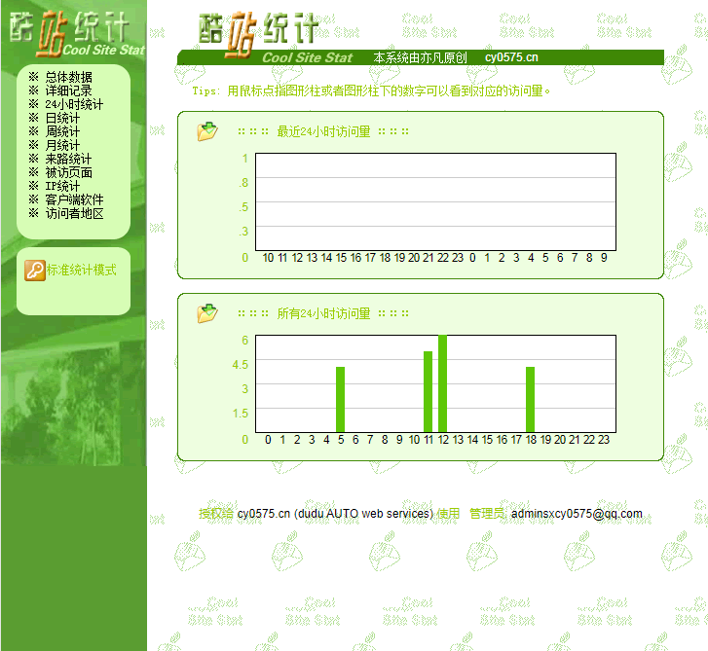708x651 pixels.
Task: Click the sidebar 酷站统计 logo
Action: 77,34
